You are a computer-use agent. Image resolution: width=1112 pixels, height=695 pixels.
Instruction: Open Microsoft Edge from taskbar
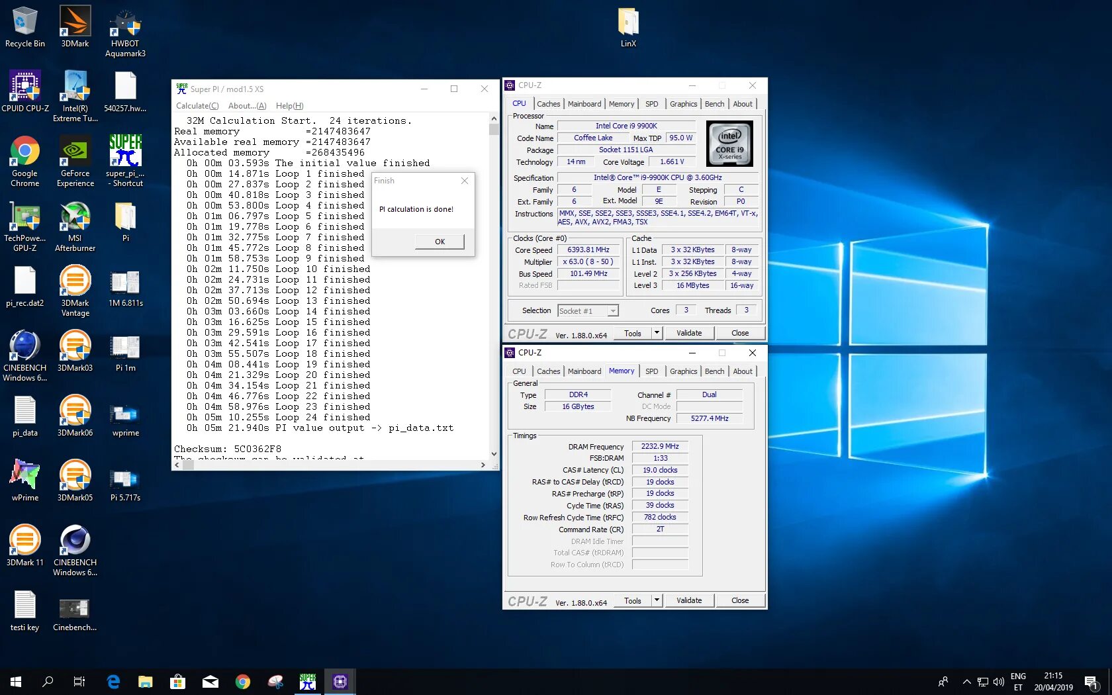(113, 682)
